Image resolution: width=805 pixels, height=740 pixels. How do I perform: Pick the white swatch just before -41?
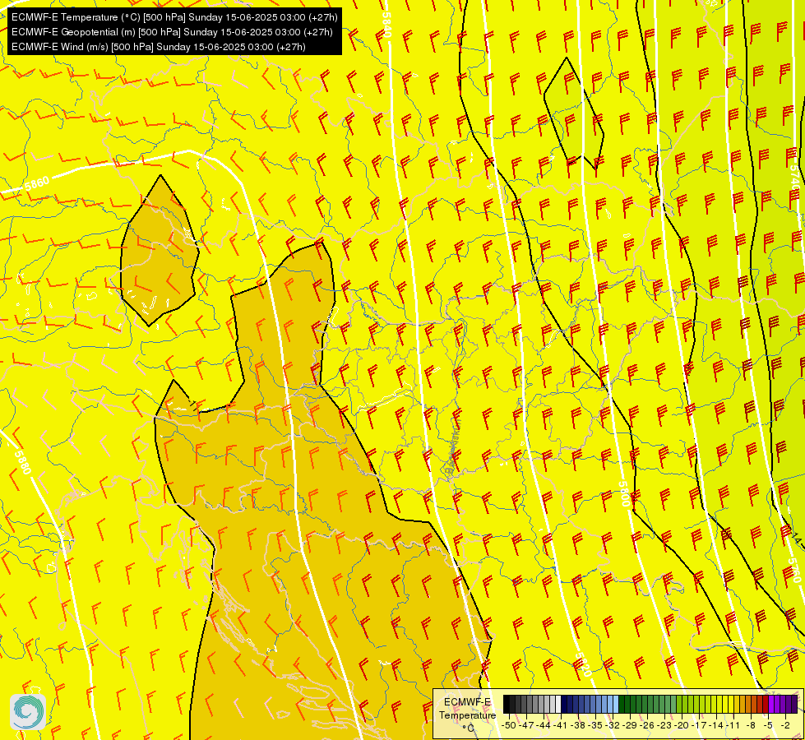tap(558, 704)
